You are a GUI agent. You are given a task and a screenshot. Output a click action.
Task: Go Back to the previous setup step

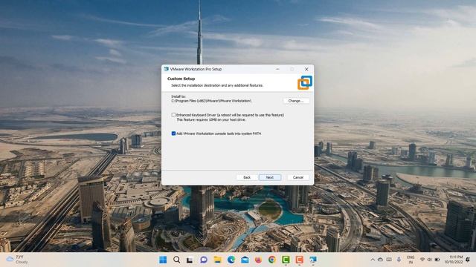[247, 177]
